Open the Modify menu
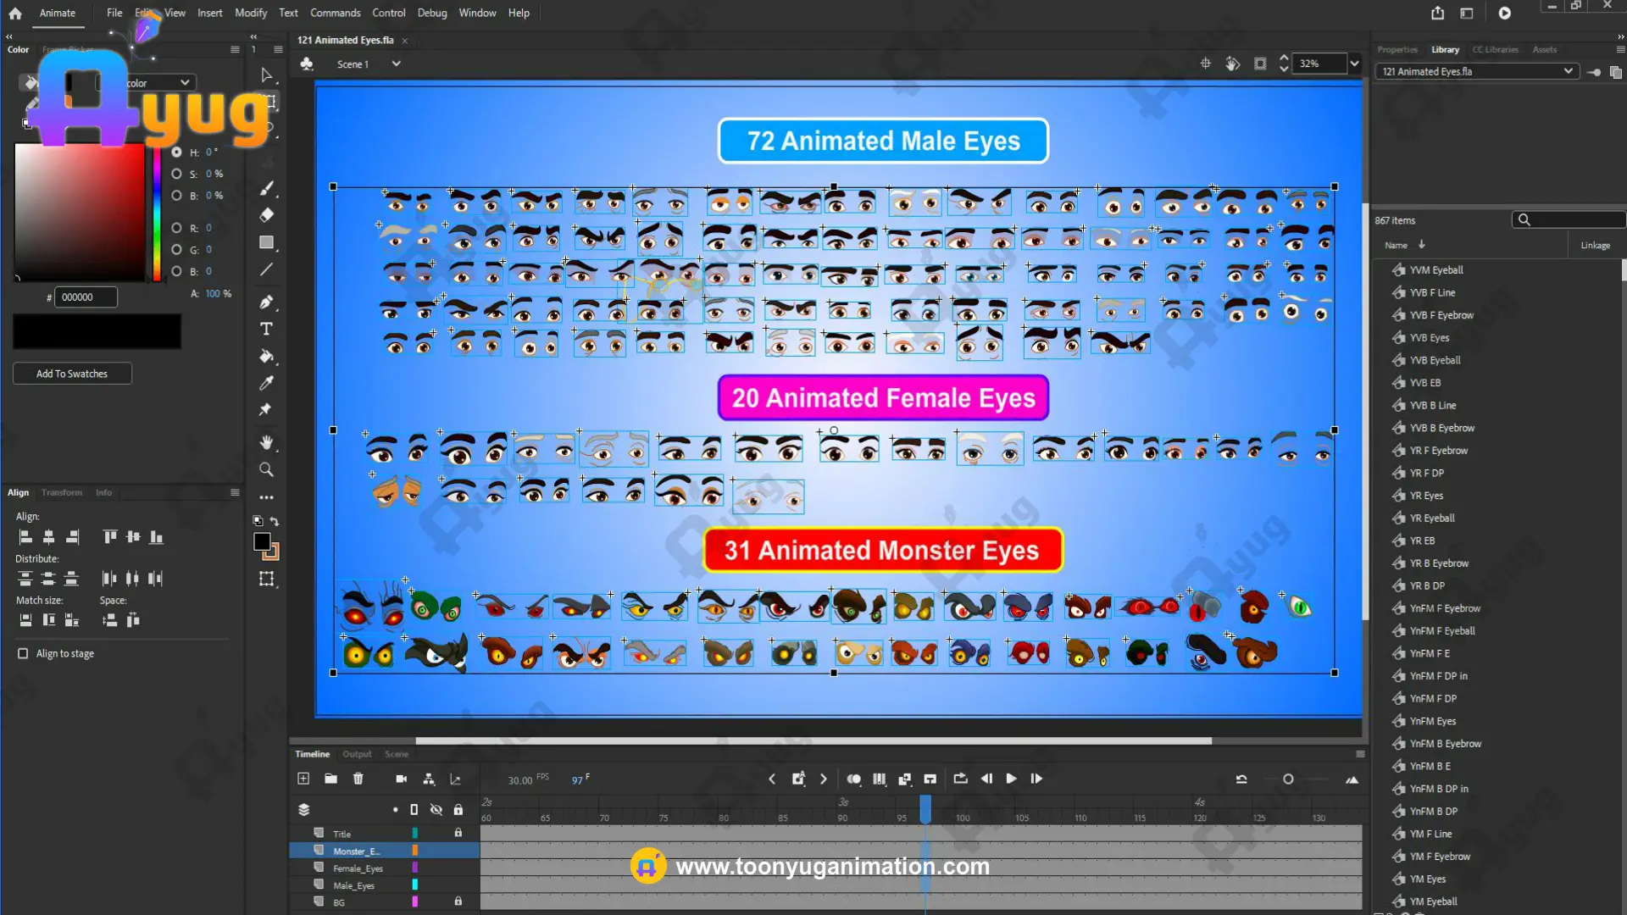Viewport: 1627px width, 915px height. (250, 13)
